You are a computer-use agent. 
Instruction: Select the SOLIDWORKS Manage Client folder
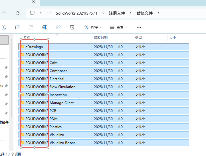[x=104, y=103]
